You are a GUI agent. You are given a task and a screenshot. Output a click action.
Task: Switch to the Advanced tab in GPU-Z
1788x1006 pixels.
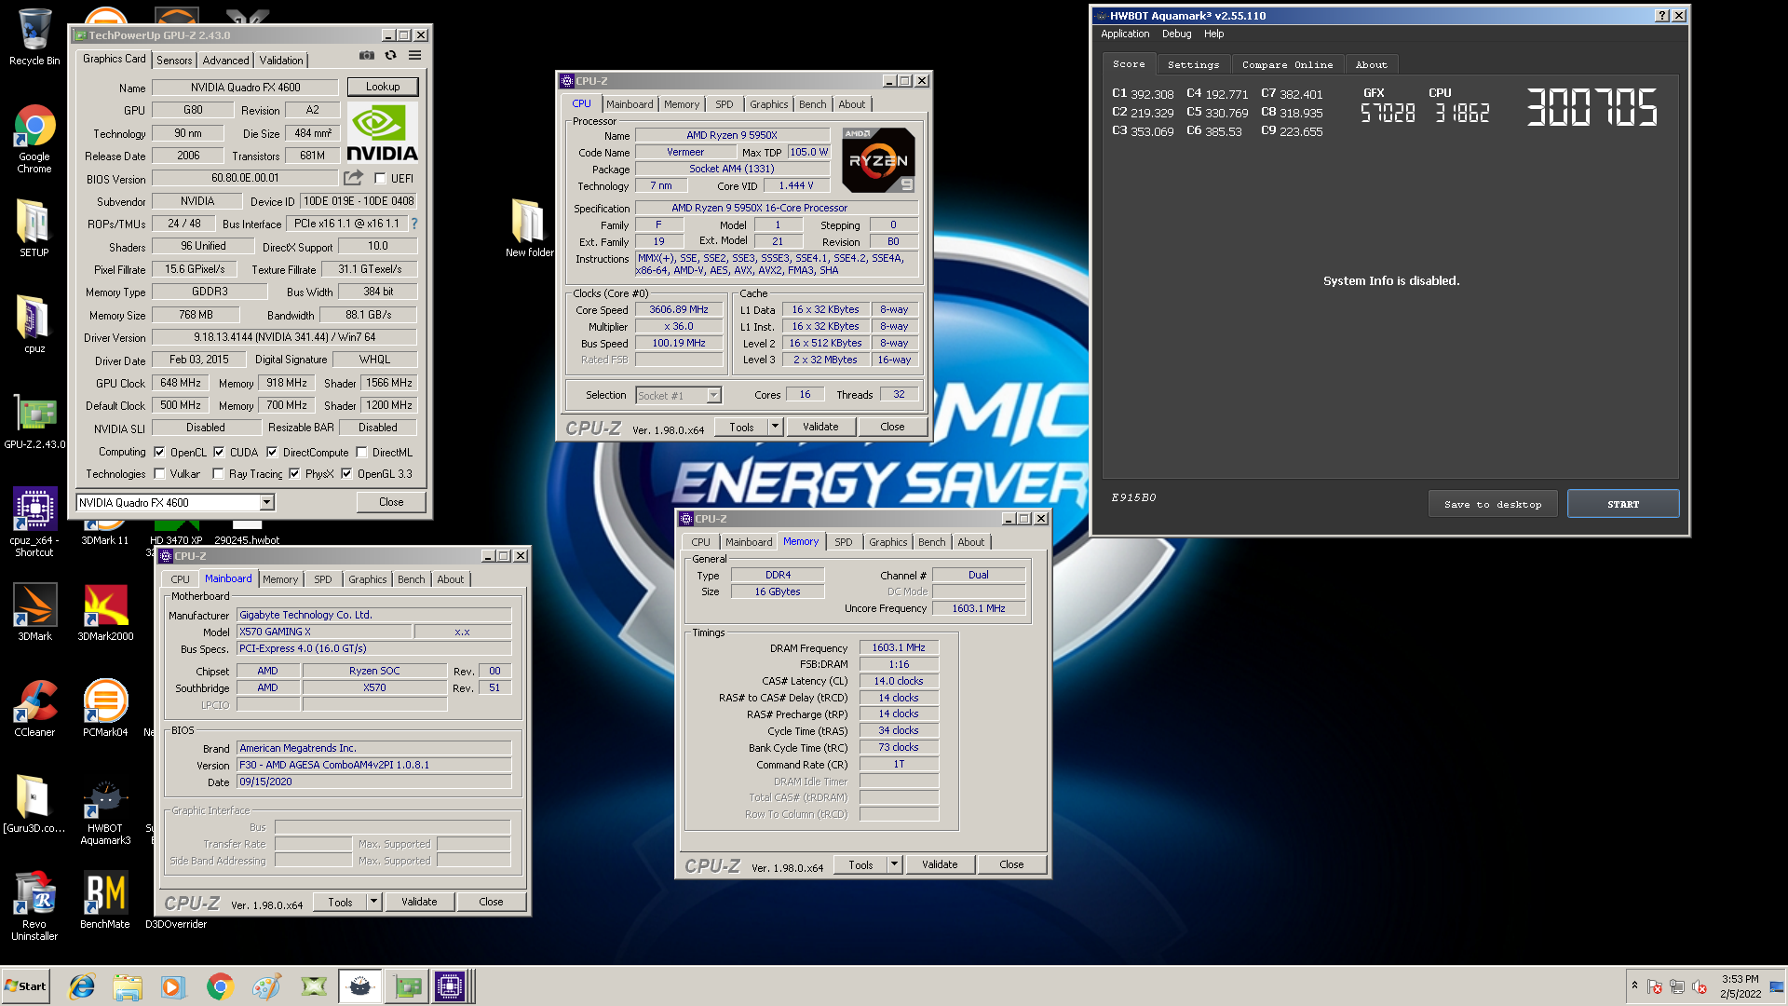pos(225,60)
